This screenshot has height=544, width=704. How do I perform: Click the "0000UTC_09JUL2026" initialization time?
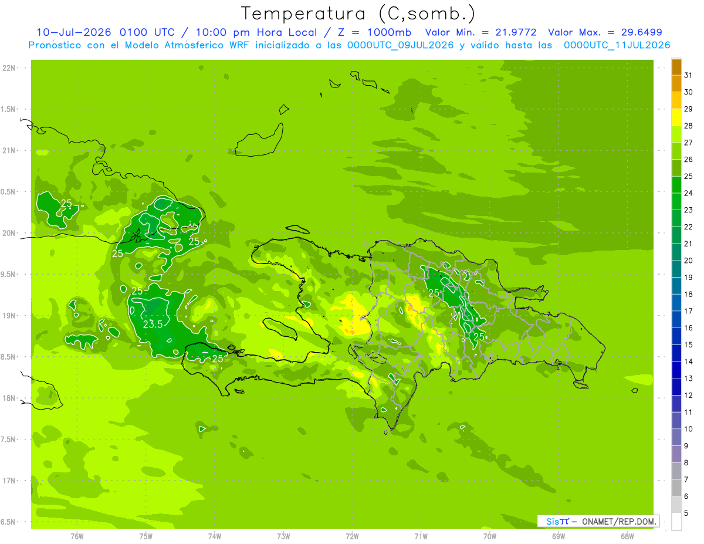[x=401, y=45]
